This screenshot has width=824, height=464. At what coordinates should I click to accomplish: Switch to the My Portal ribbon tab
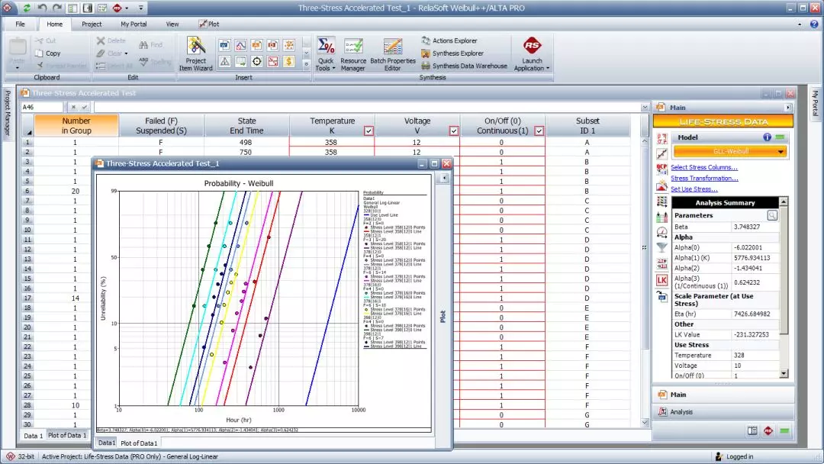[x=134, y=24]
